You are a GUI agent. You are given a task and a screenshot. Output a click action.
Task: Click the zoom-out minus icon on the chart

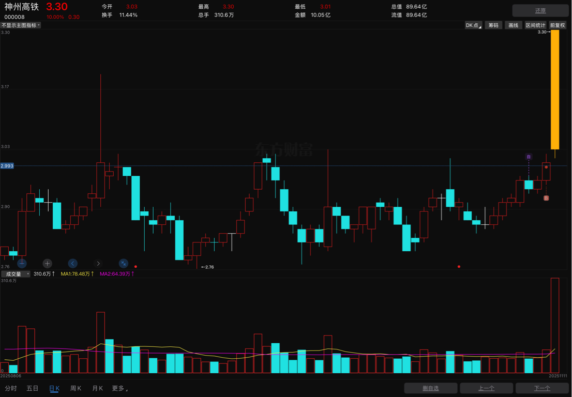[x=22, y=263]
